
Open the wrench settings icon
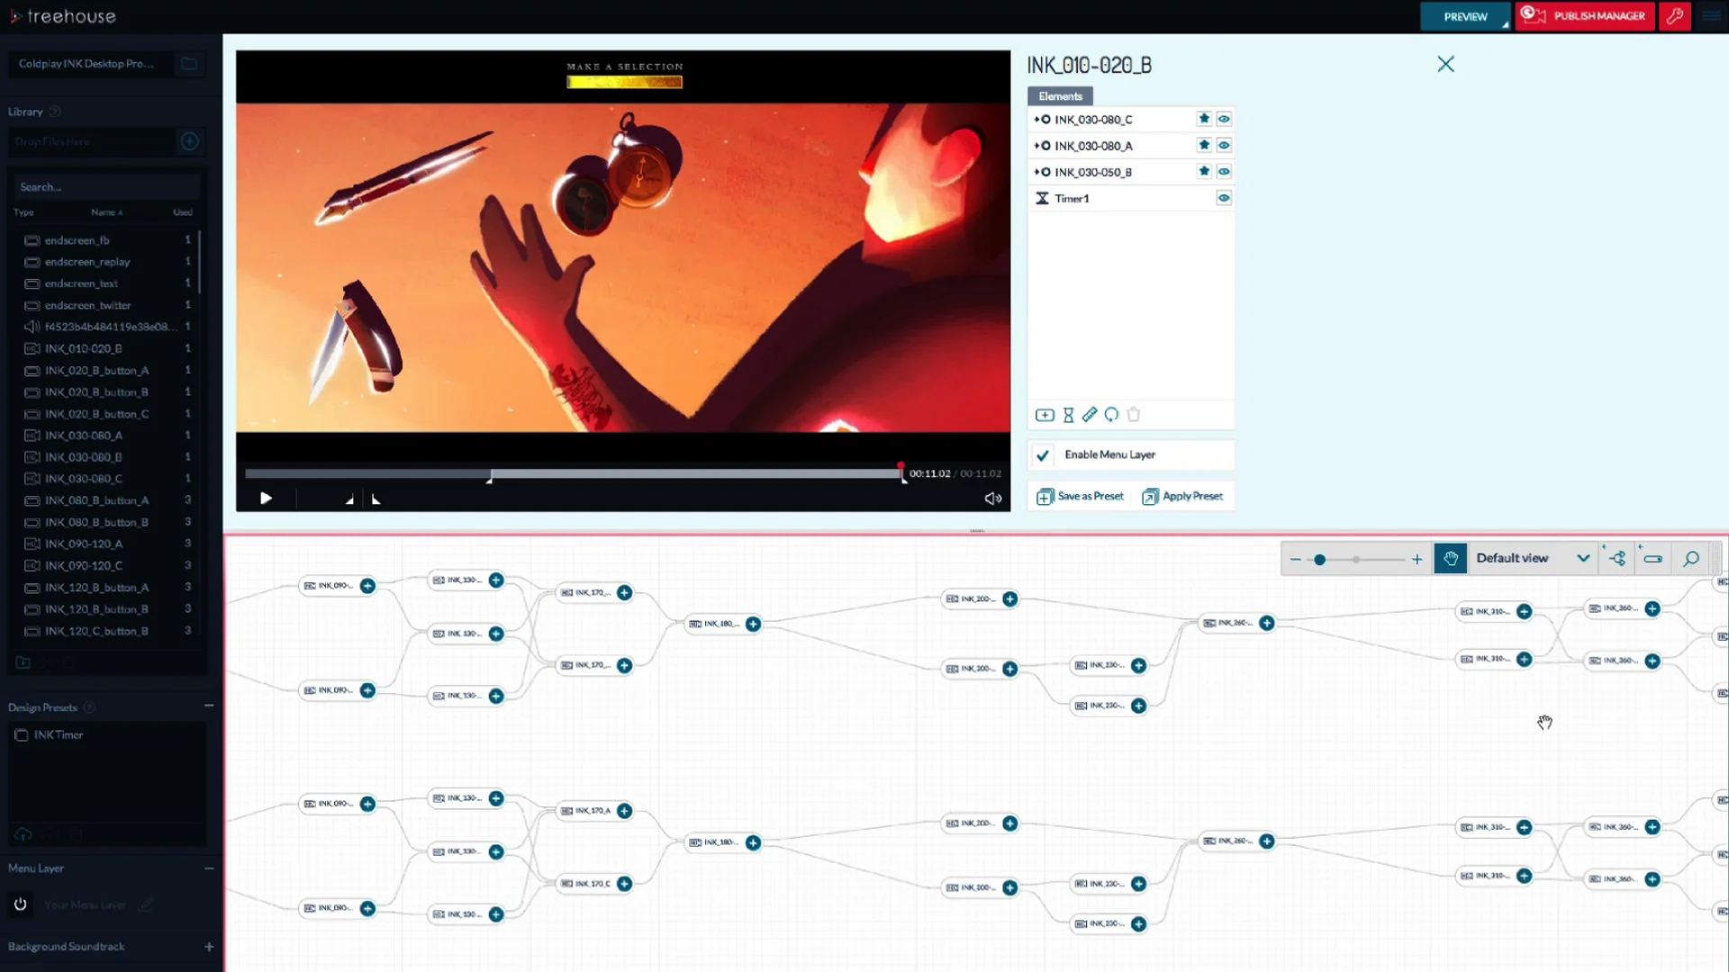(1675, 16)
